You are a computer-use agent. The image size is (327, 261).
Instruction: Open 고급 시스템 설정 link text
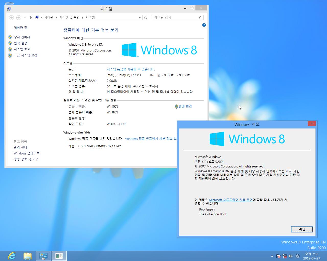pyautogui.click(x=26, y=55)
